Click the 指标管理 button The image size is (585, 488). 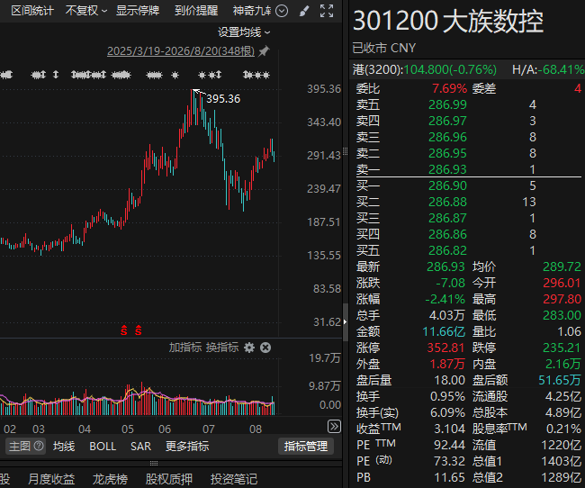[x=306, y=447]
